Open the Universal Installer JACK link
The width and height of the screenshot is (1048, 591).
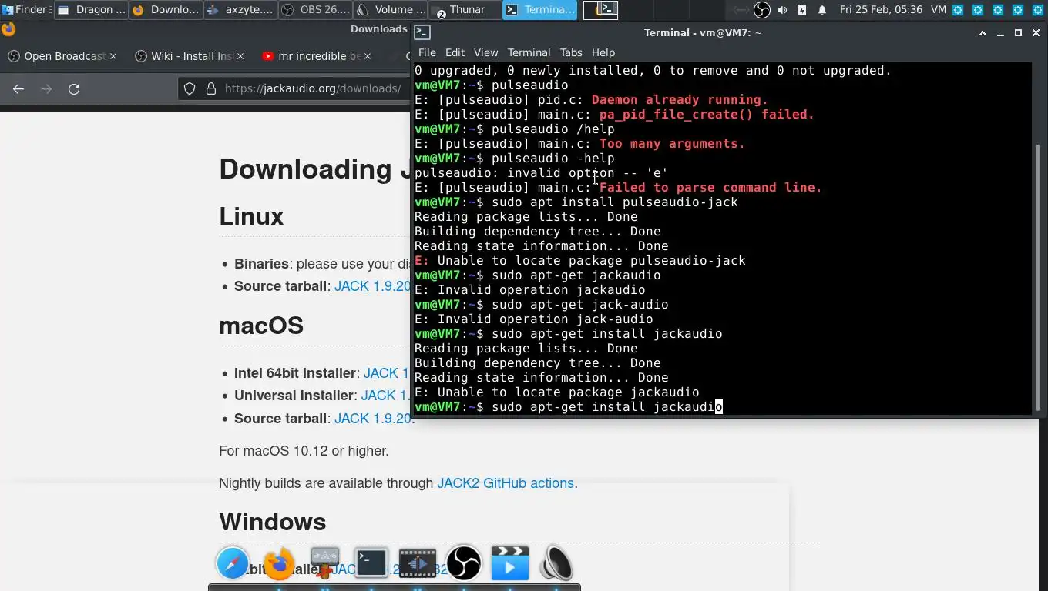pos(385,396)
